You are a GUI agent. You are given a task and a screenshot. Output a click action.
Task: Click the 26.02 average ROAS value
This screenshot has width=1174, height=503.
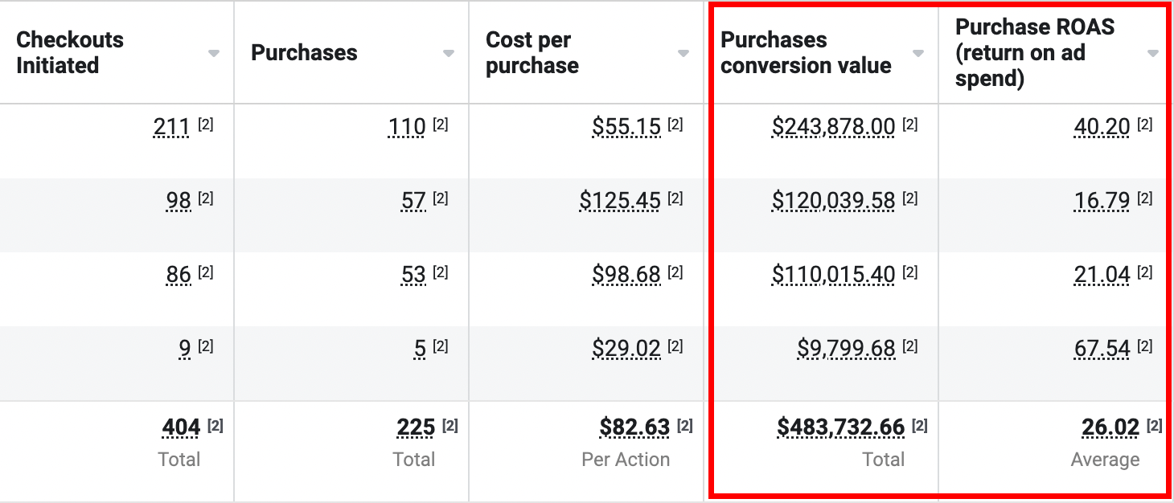pyautogui.click(x=1110, y=427)
